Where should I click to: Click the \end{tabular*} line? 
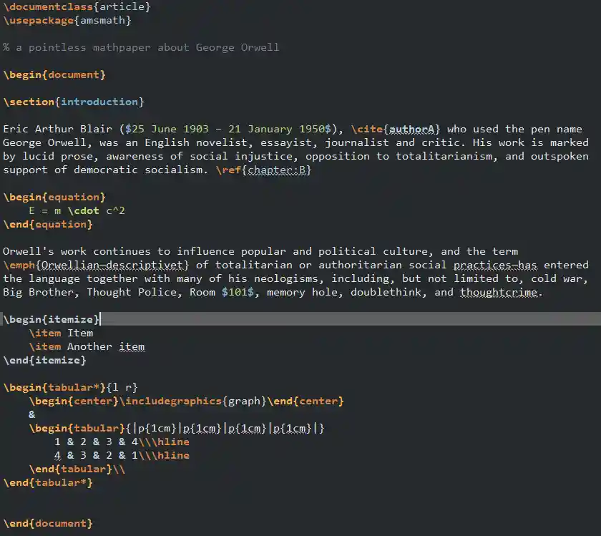(48, 482)
